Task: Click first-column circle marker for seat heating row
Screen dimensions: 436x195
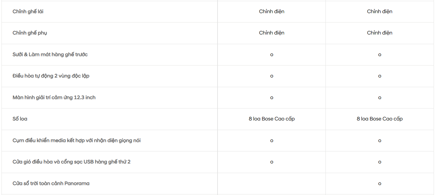Action: tap(272, 55)
